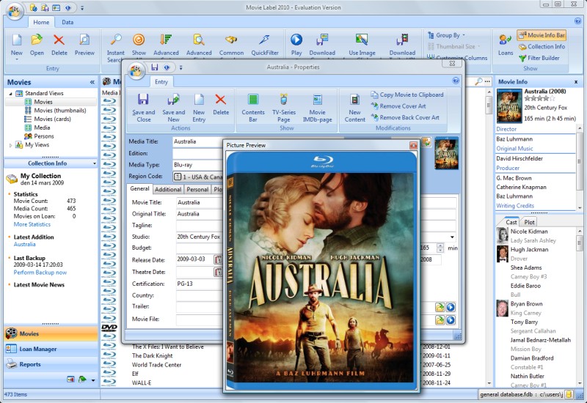Click Delete icon in Properties Actions group
Image resolution: width=587 pixels, height=403 pixels.
pyautogui.click(x=221, y=105)
